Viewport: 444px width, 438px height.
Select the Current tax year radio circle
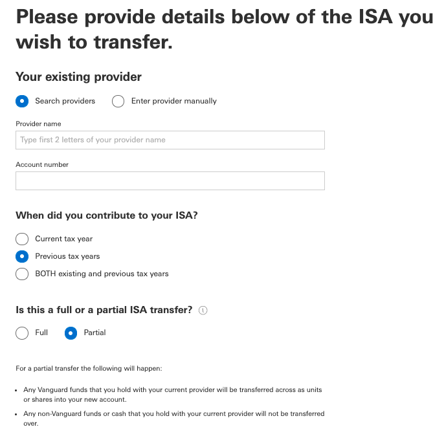tap(23, 239)
